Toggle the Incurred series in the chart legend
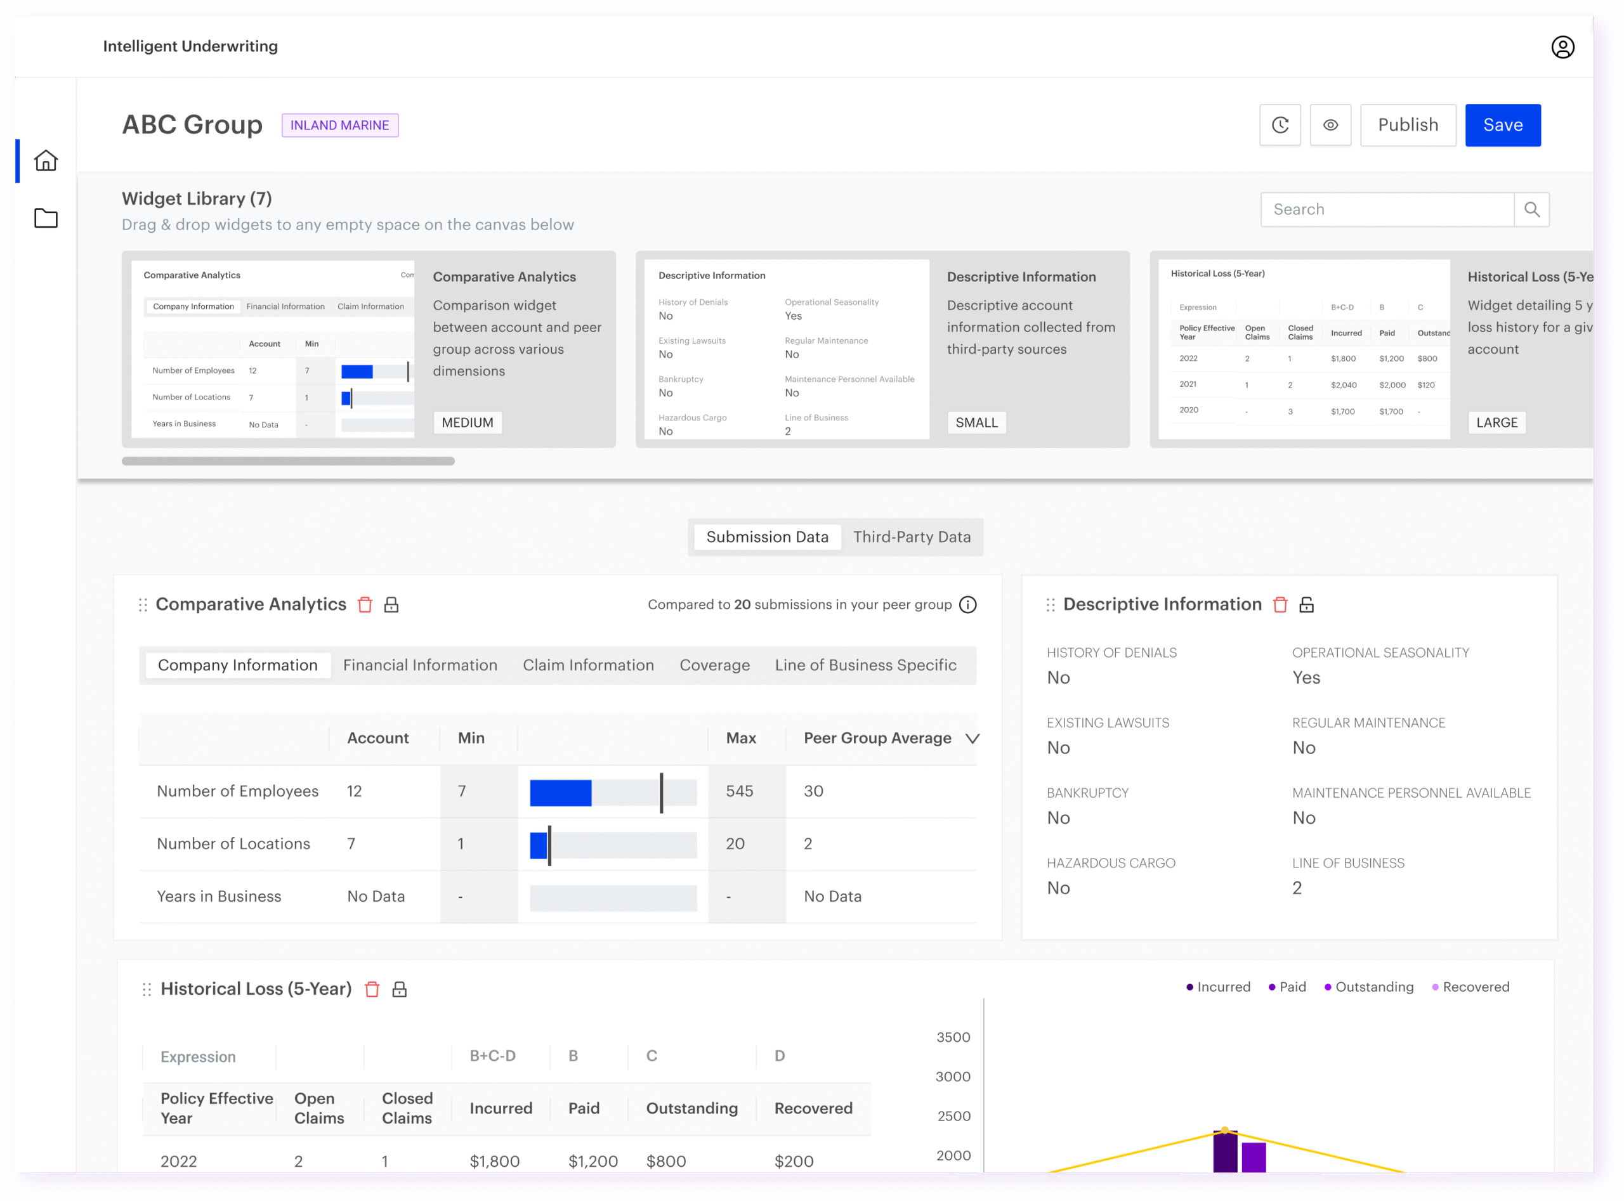 click(x=1218, y=987)
